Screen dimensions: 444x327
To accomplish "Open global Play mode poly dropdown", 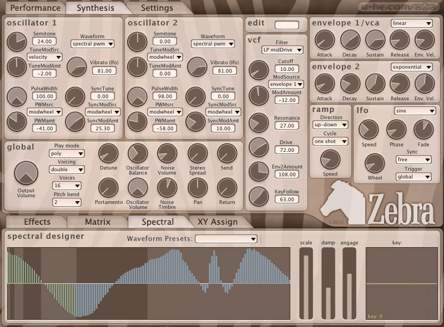I will pyautogui.click(x=67, y=154).
